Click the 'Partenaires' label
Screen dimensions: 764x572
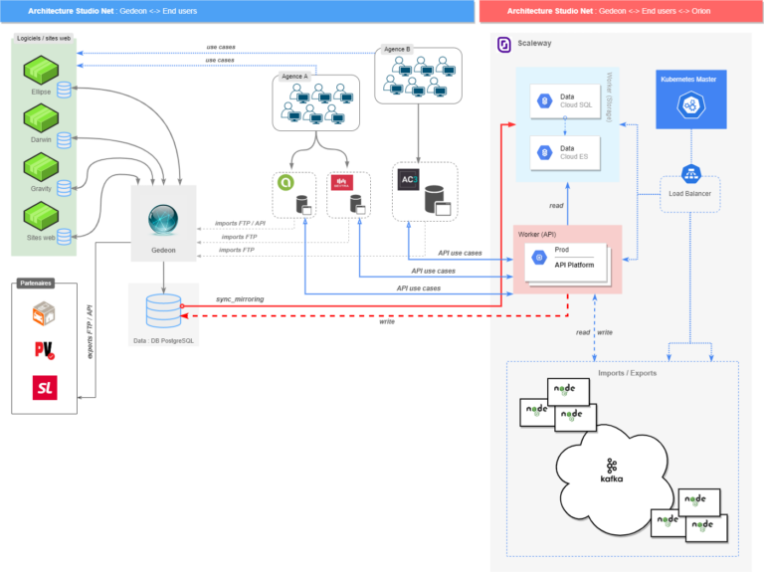36,284
